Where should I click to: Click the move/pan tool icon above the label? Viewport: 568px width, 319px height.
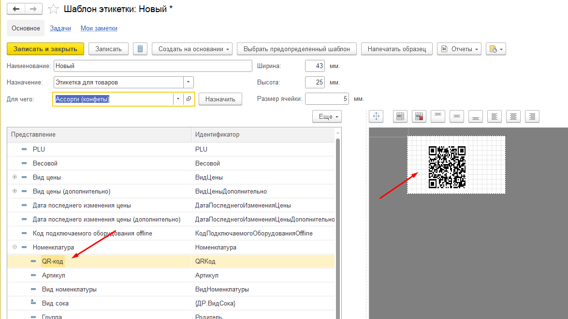376,116
